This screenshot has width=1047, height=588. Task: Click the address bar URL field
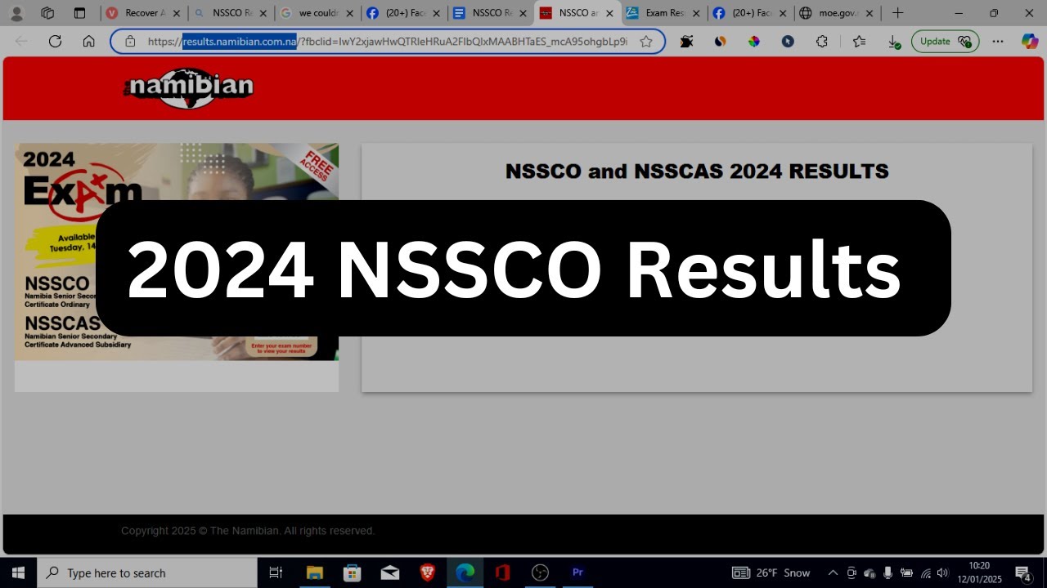click(388, 41)
